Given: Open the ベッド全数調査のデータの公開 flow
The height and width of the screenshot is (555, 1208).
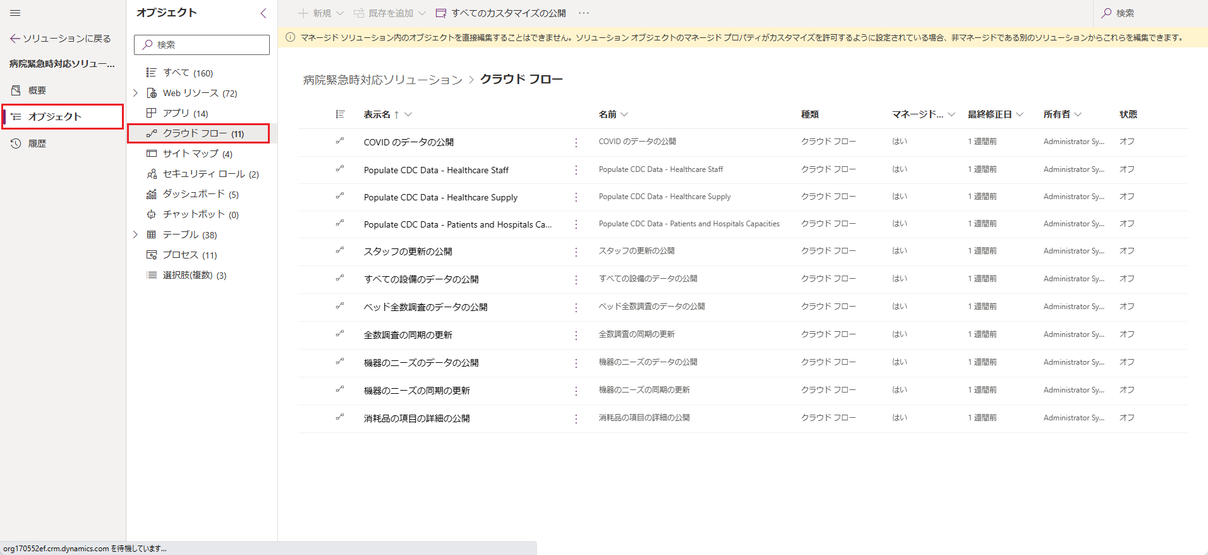Looking at the screenshot, I should click(425, 307).
